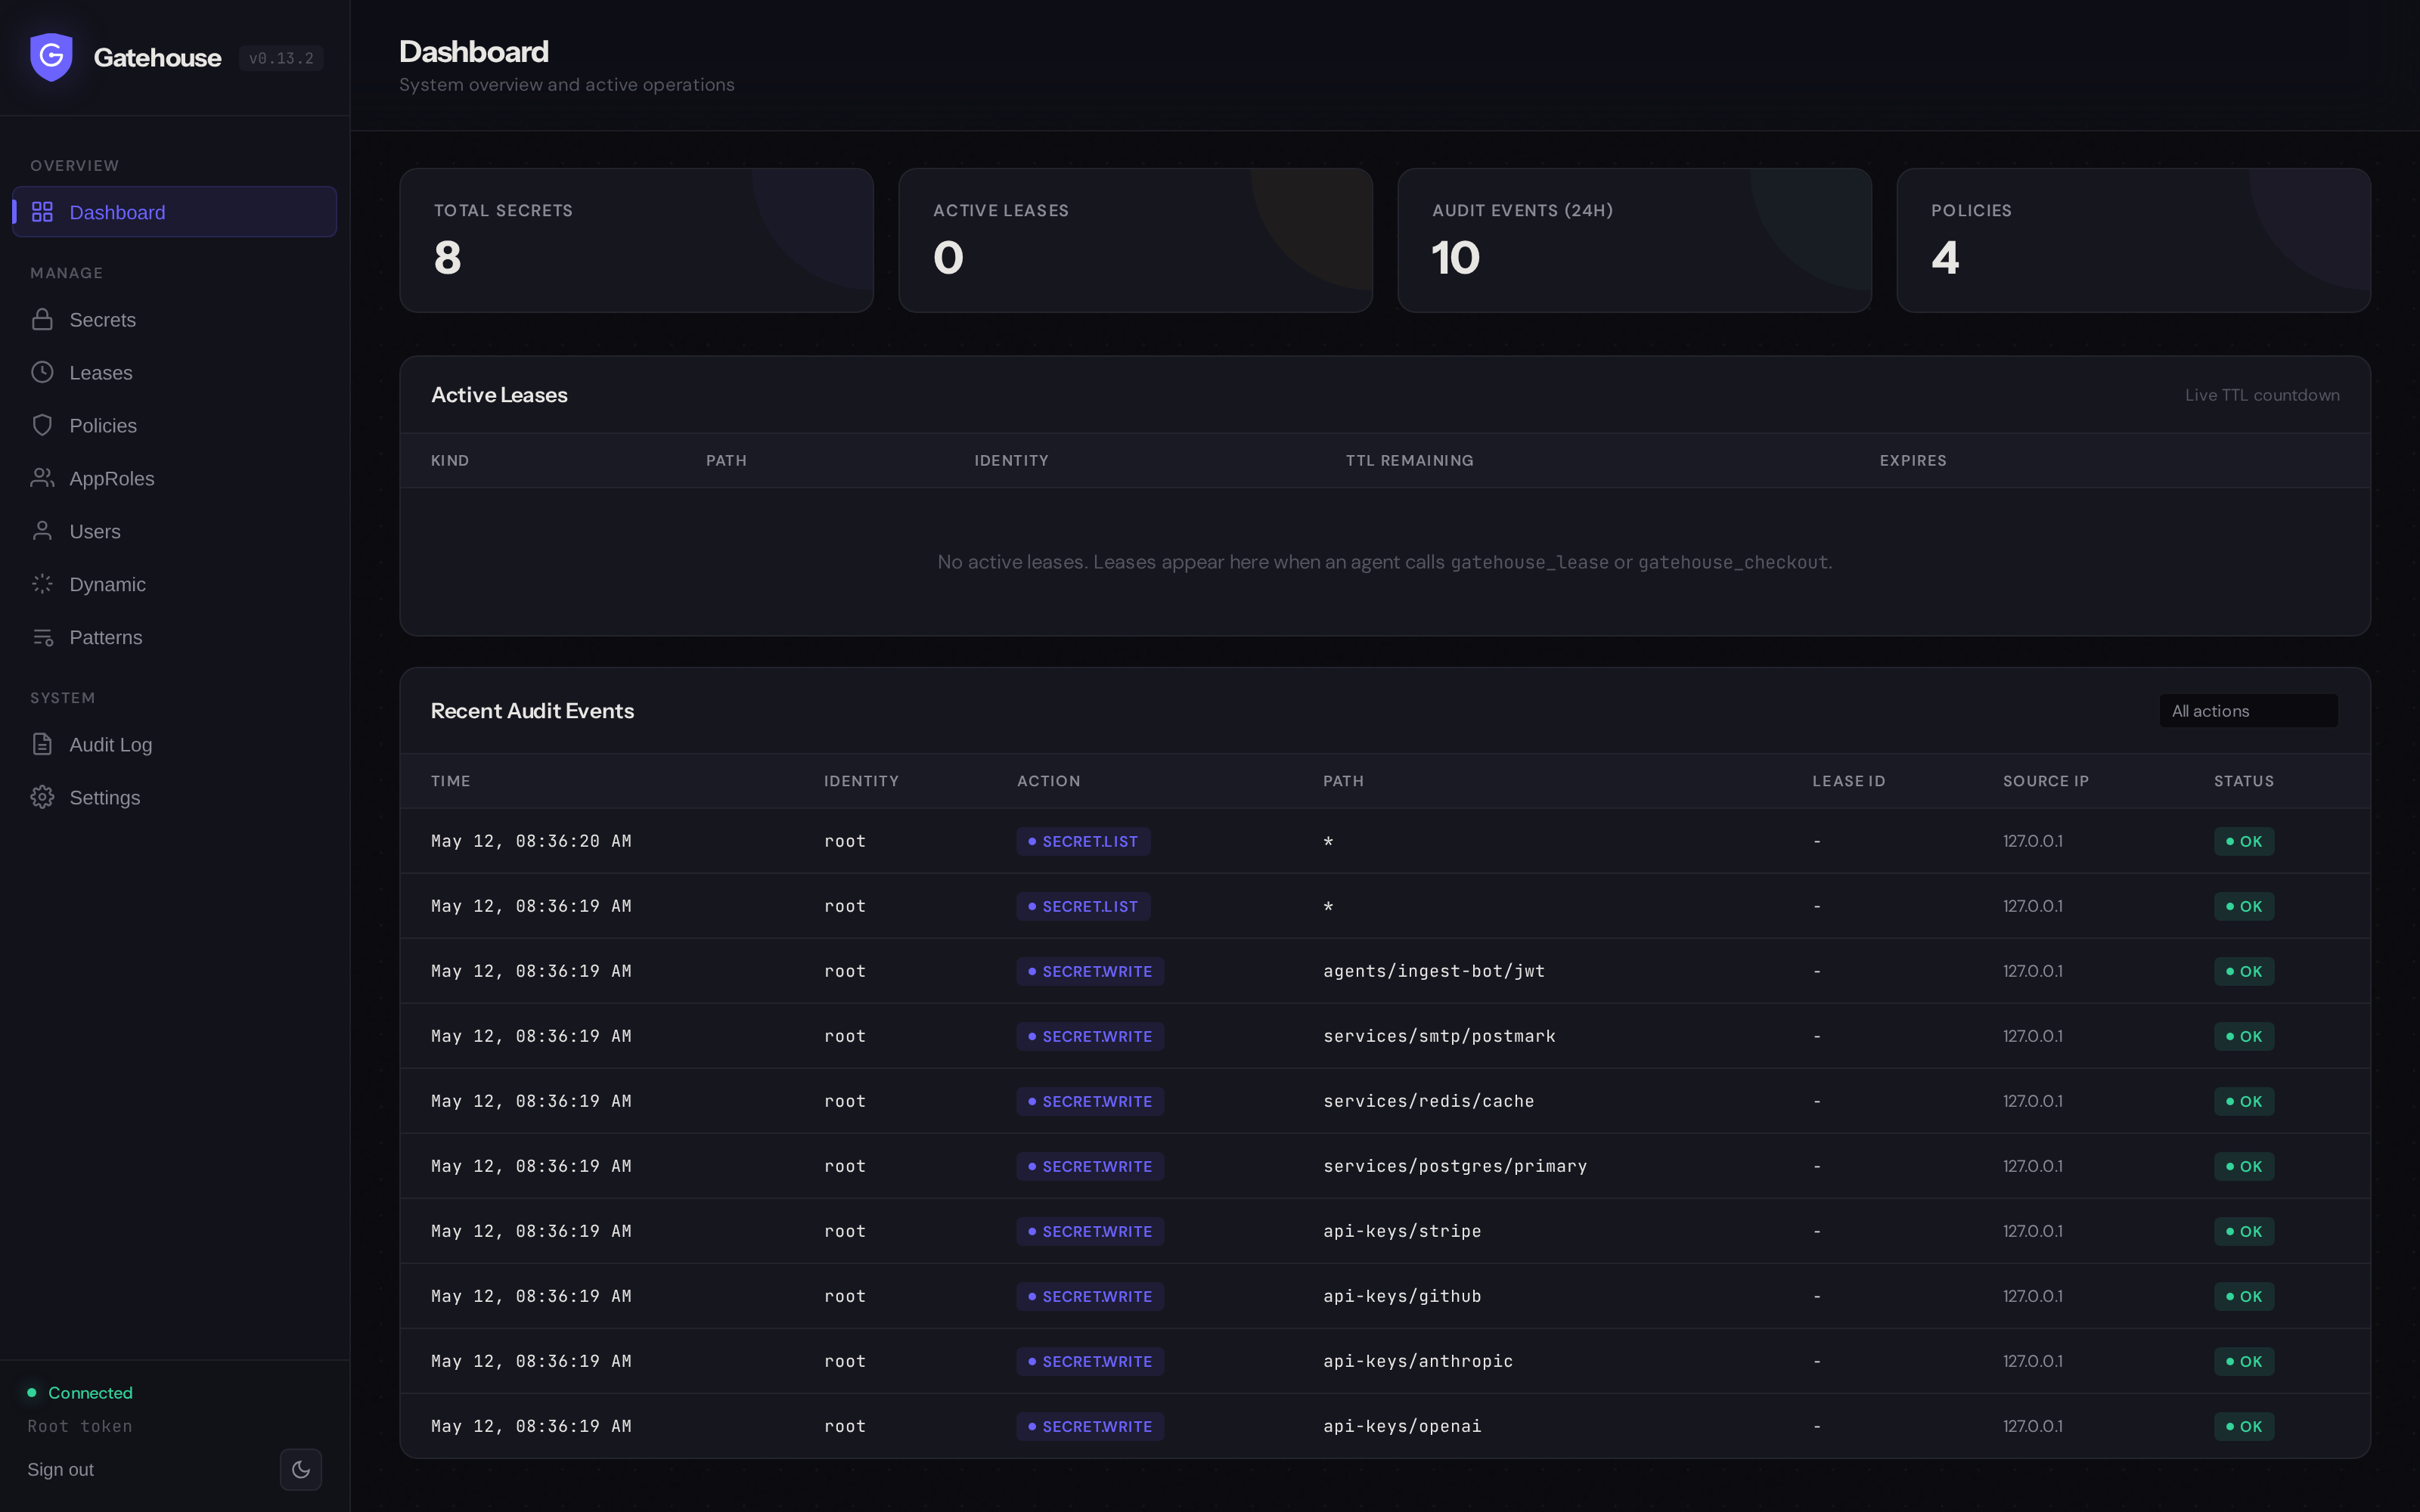Click the Recent Audit Events heading
The width and height of the screenshot is (2420, 1512).
pyautogui.click(x=532, y=711)
